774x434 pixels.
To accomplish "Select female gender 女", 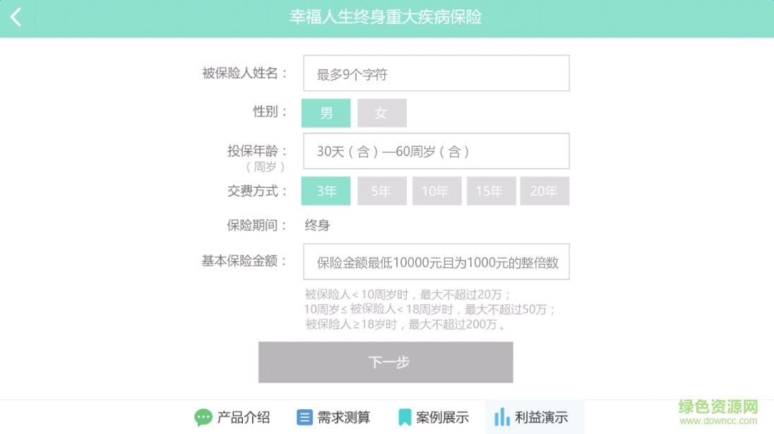I will point(381,113).
